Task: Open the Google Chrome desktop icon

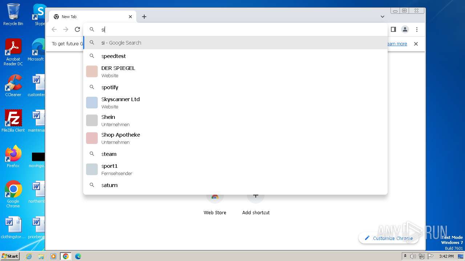Action: [13, 194]
